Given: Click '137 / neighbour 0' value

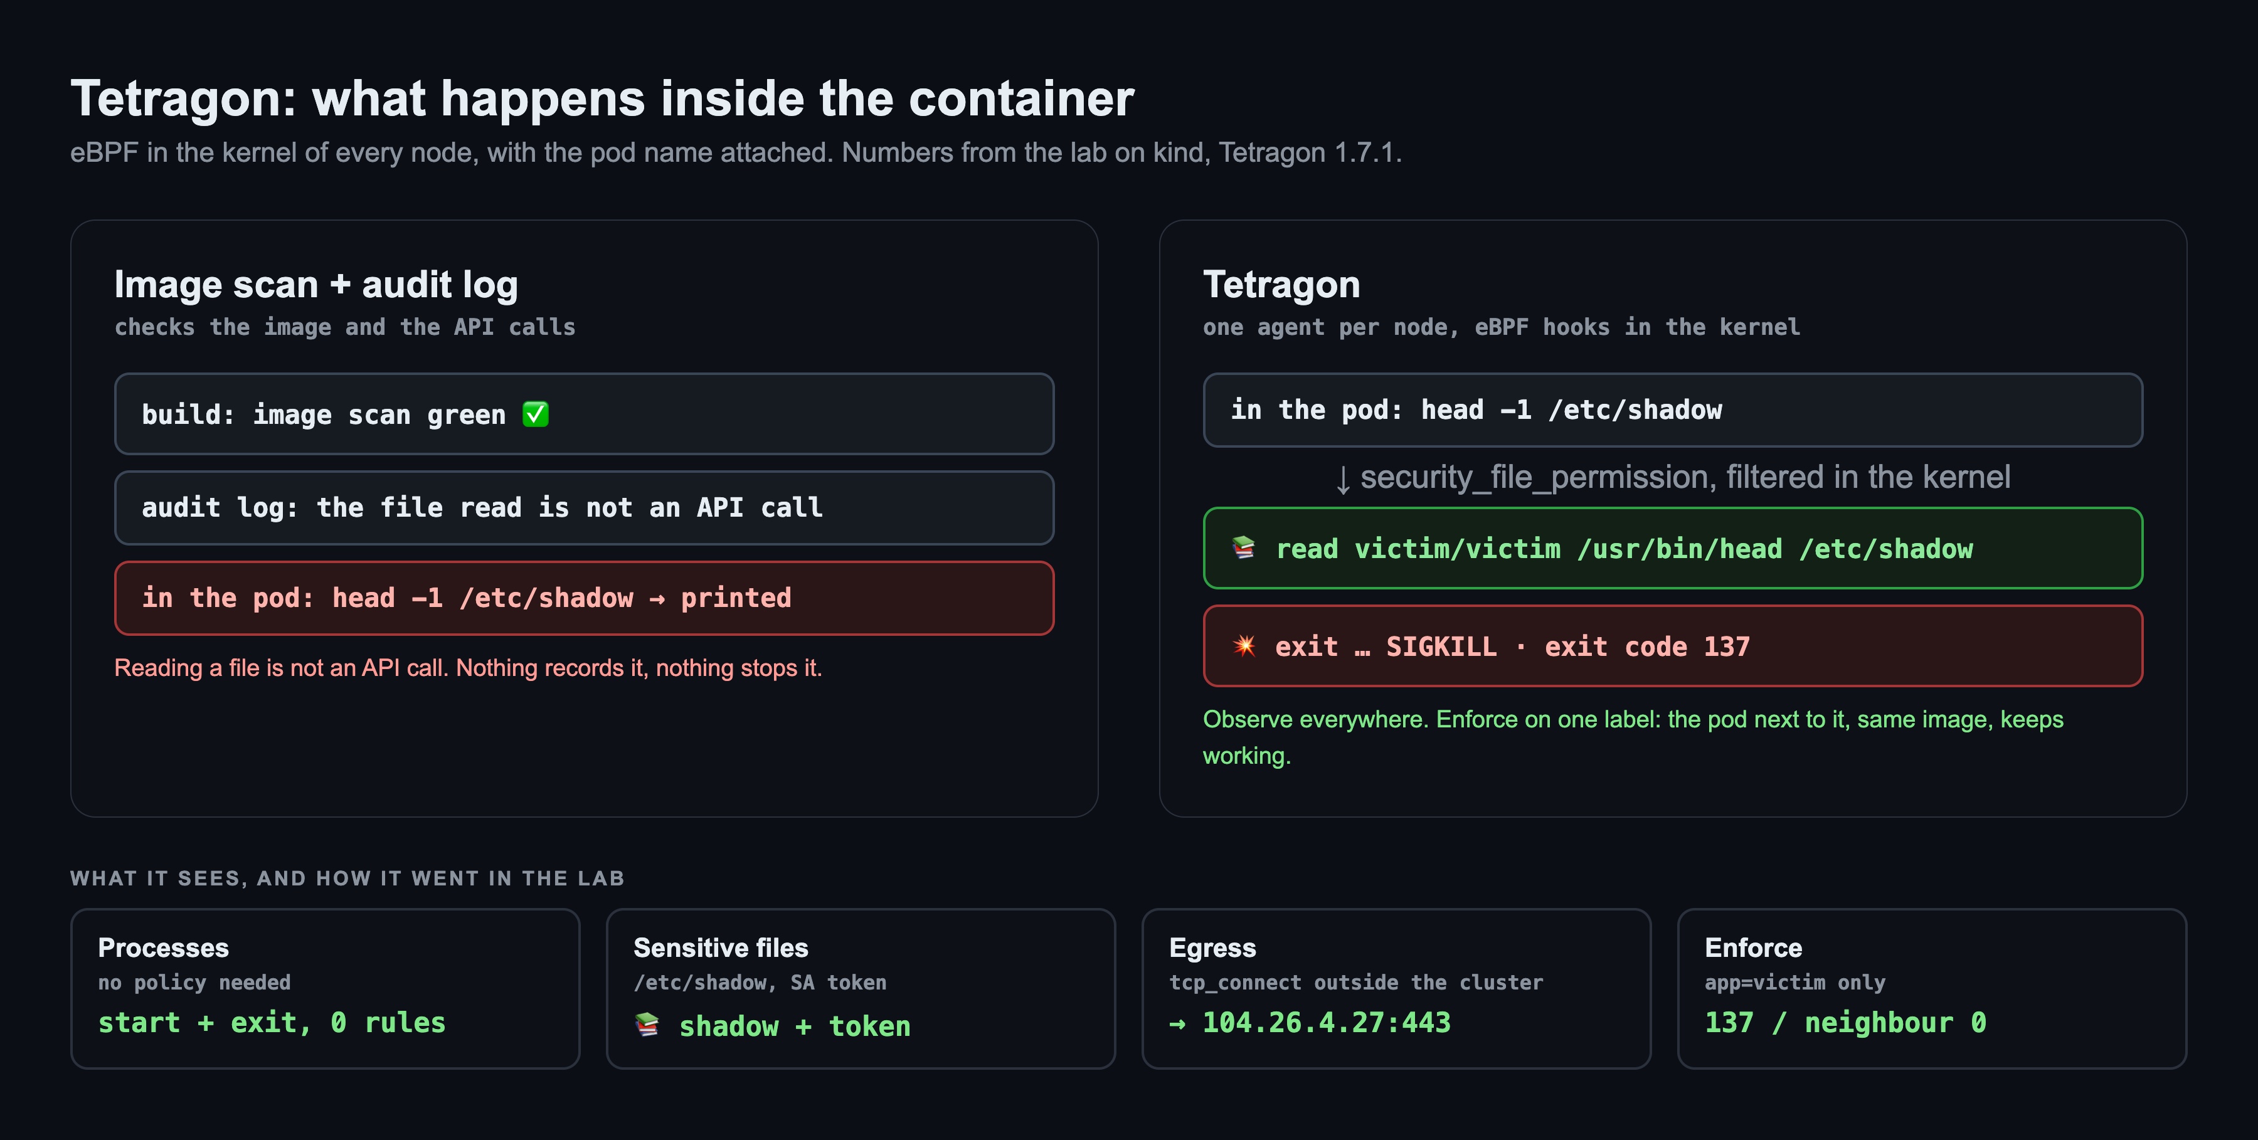Looking at the screenshot, I should click(1845, 1023).
